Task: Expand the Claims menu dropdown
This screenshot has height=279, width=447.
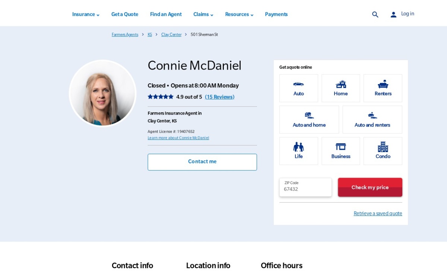Action: tap(203, 15)
